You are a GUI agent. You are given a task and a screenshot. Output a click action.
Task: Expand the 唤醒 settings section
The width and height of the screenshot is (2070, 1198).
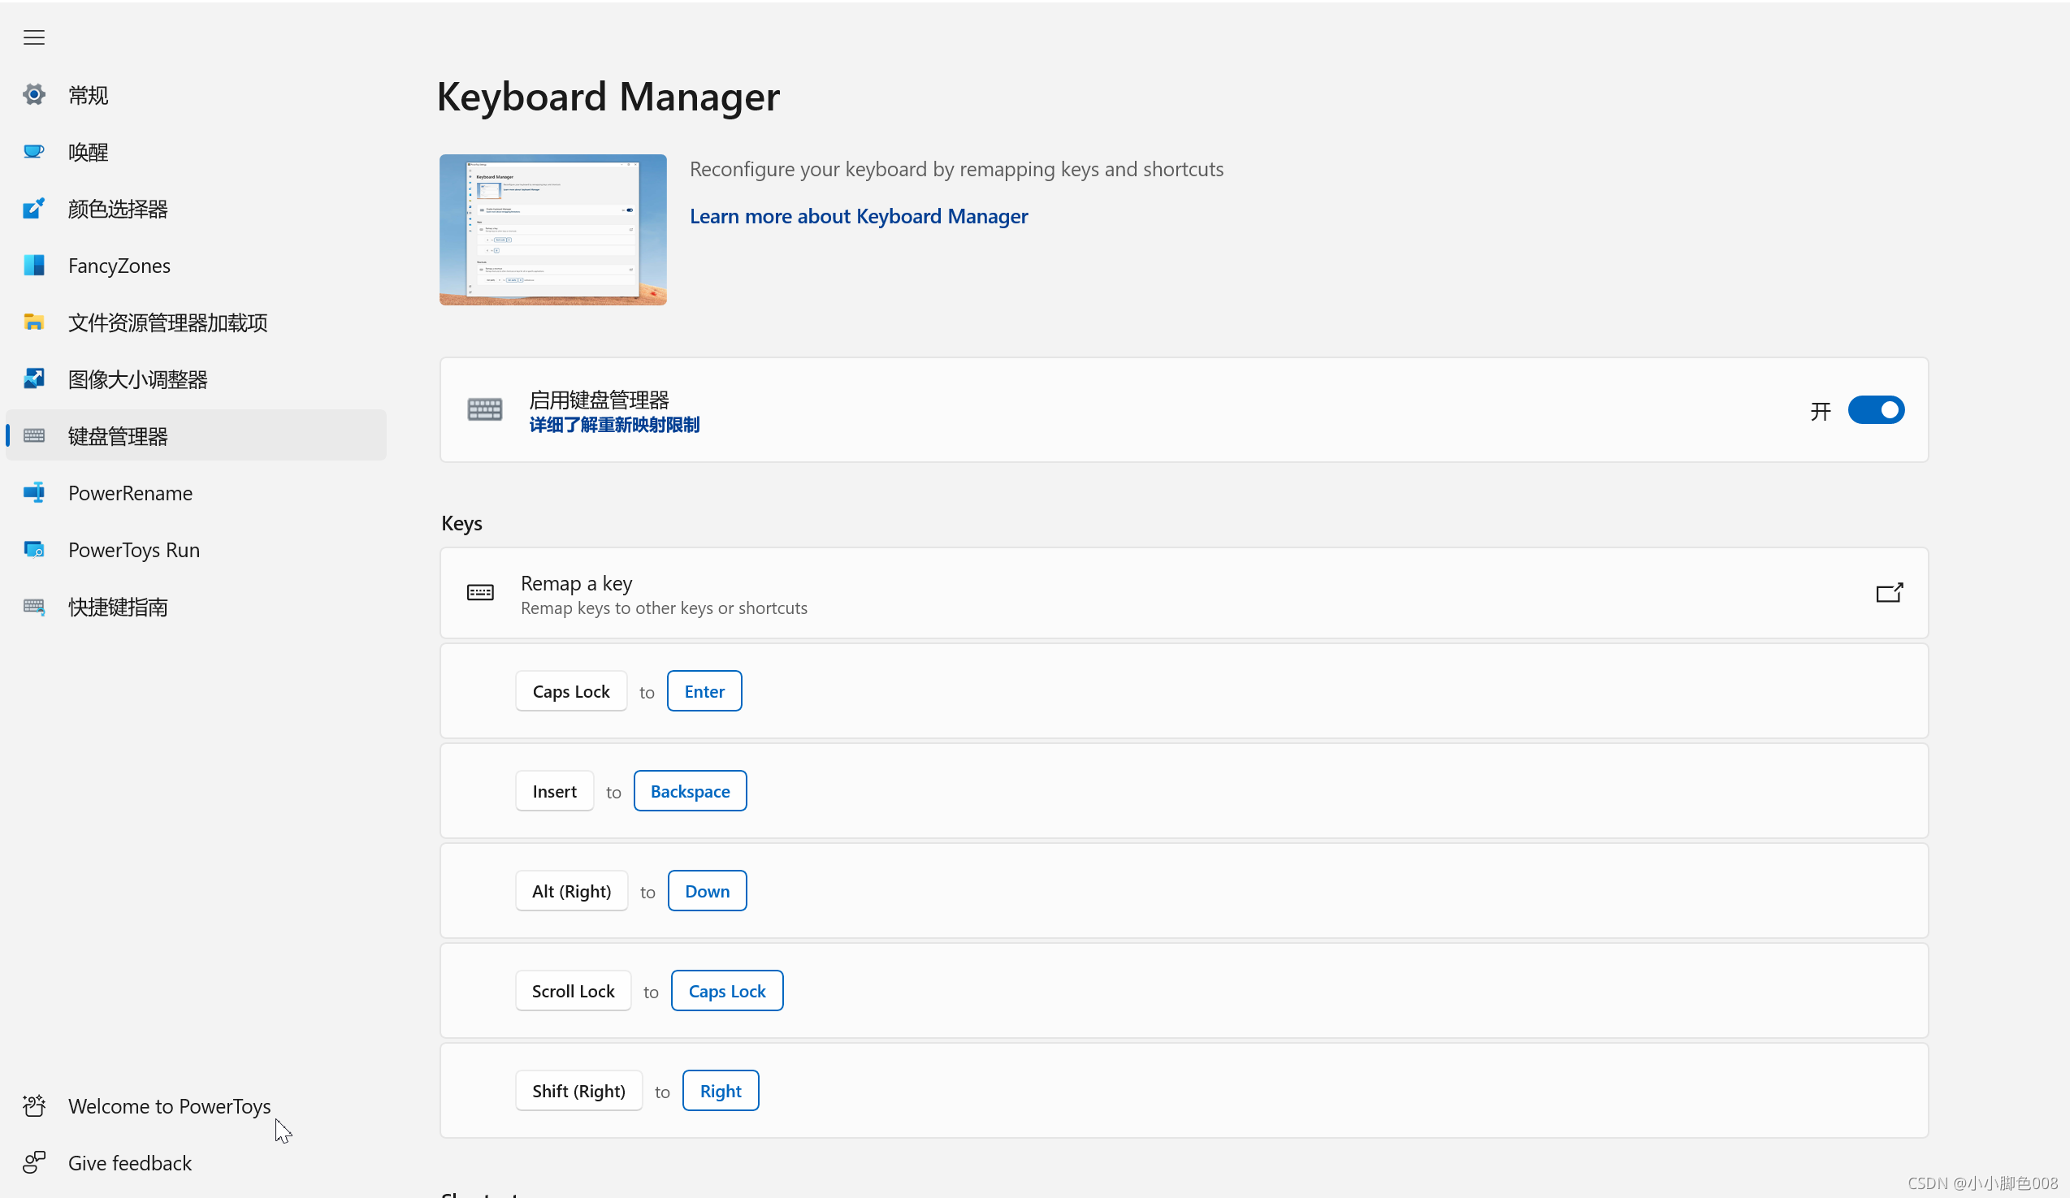click(89, 151)
